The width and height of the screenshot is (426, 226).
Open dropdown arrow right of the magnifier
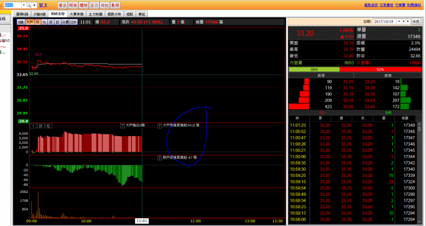pyautogui.click(x=34, y=5)
